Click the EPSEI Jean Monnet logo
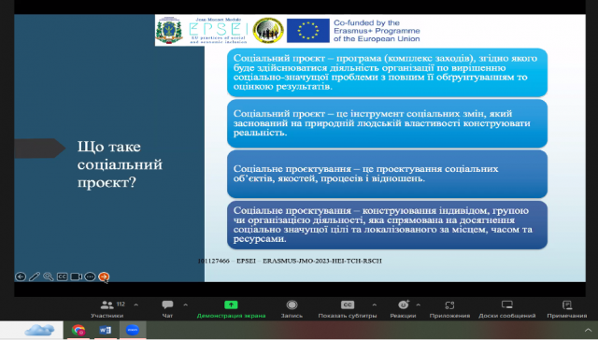 tap(218, 31)
